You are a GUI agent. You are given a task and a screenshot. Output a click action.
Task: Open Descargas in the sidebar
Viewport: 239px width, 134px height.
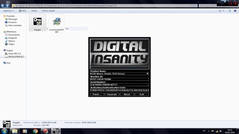coord(13,19)
